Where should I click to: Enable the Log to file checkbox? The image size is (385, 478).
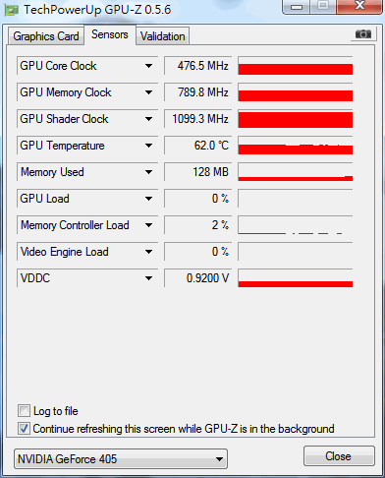(x=24, y=411)
